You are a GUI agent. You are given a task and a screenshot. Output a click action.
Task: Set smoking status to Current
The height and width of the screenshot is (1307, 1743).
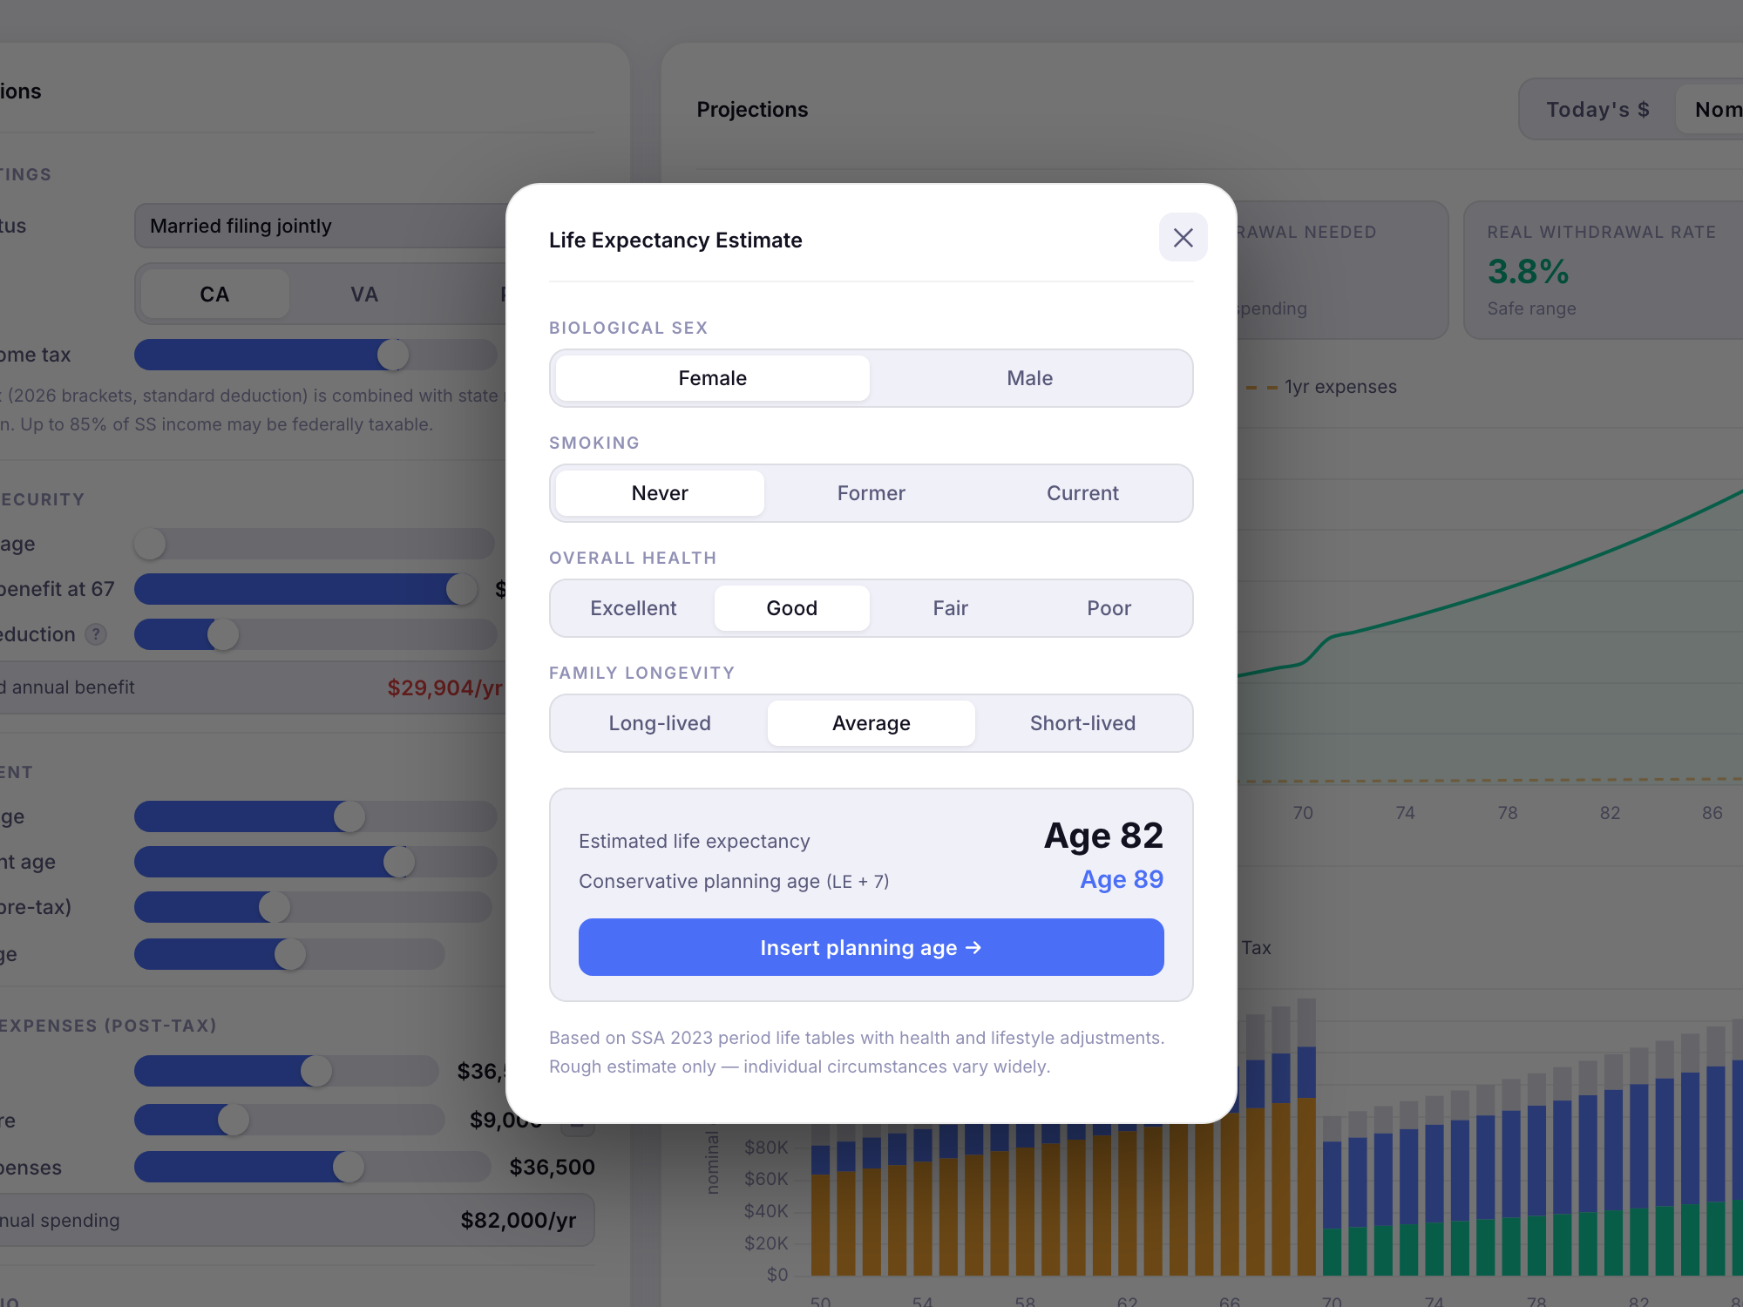1082,493
